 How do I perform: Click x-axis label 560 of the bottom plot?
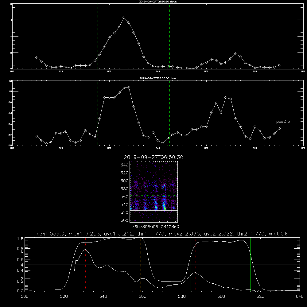click(142, 296)
